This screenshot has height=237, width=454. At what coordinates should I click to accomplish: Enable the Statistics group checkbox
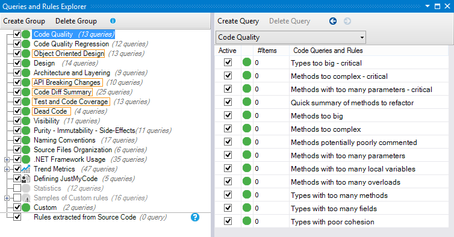[17, 188]
